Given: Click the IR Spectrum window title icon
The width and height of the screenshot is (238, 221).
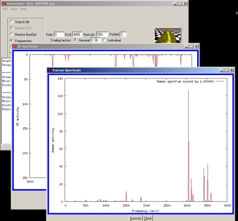Looking at the screenshot, I should click(x=15, y=47).
